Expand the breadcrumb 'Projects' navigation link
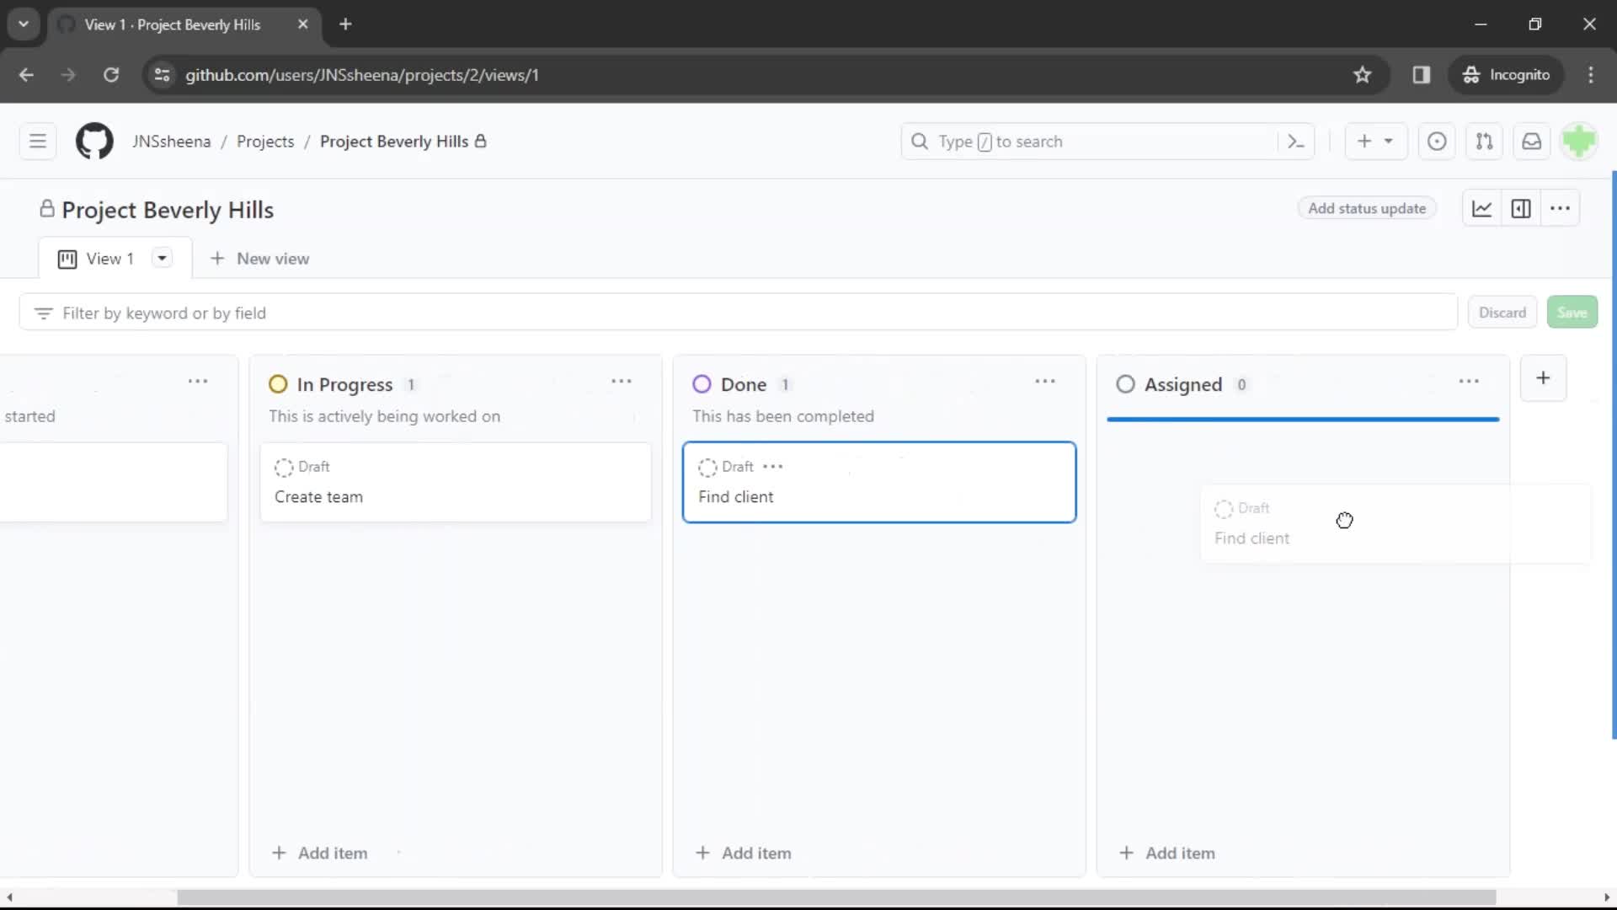The image size is (1617, 910). click(265, 141)
